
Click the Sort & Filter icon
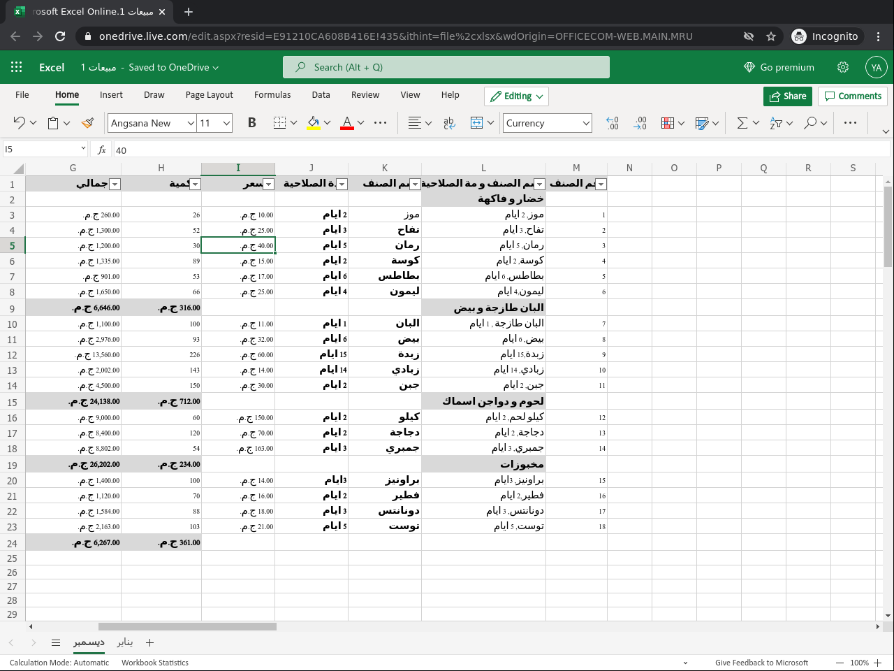(776, 123)
